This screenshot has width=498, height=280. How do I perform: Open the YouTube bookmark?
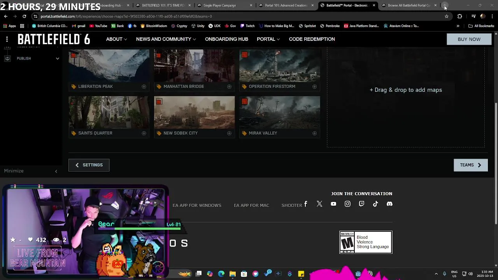[x=98, y=26]
